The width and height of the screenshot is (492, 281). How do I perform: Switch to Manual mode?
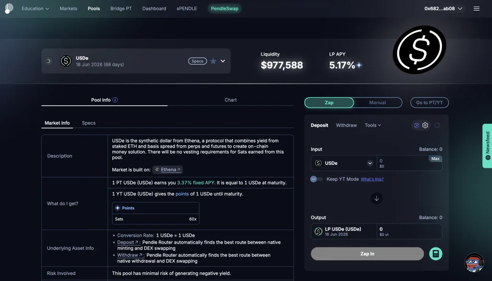coord(378,103)
